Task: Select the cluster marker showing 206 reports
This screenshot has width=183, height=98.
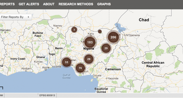Action: point(113,37)
